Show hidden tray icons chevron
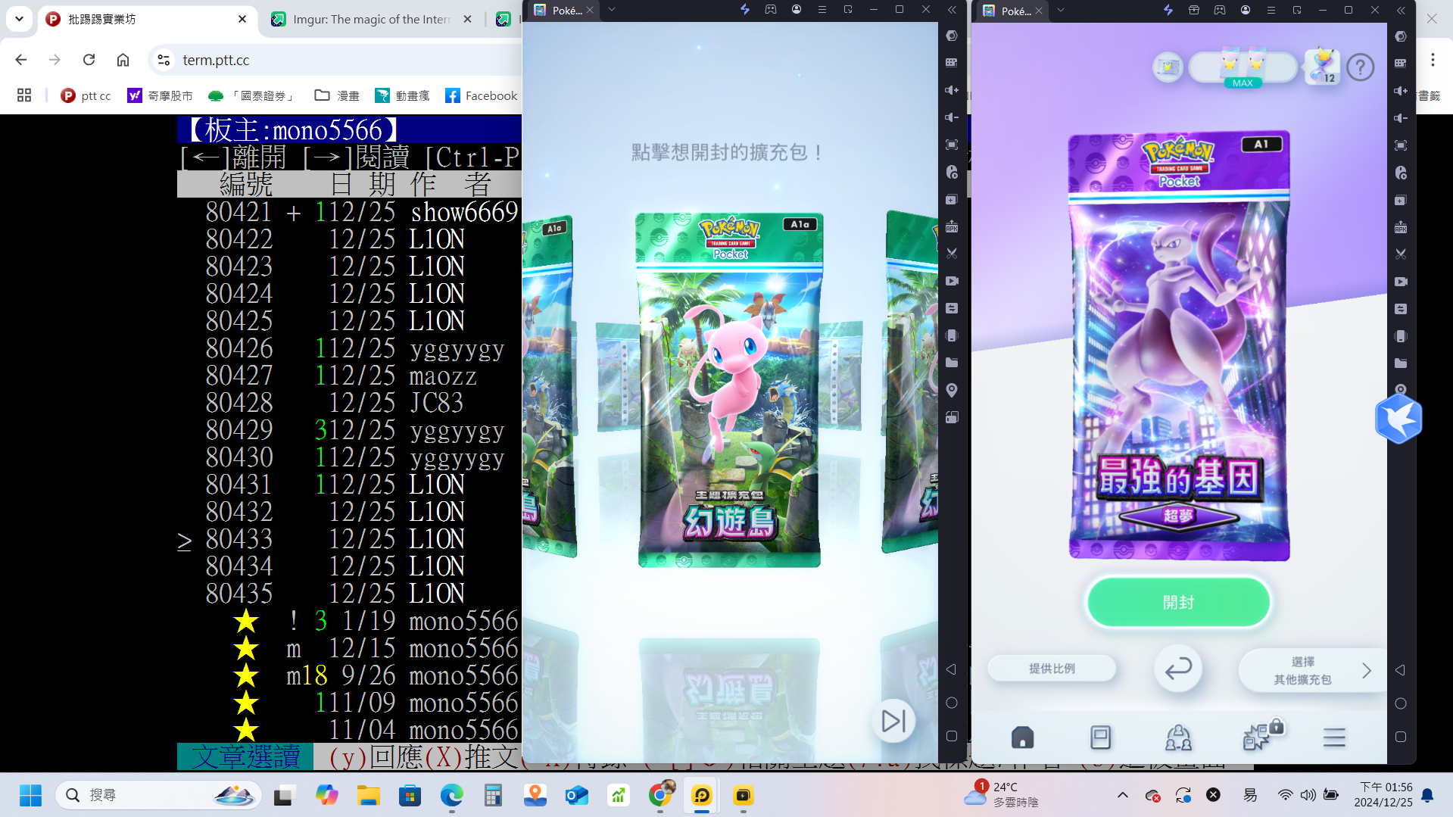 pos(1122,795)
